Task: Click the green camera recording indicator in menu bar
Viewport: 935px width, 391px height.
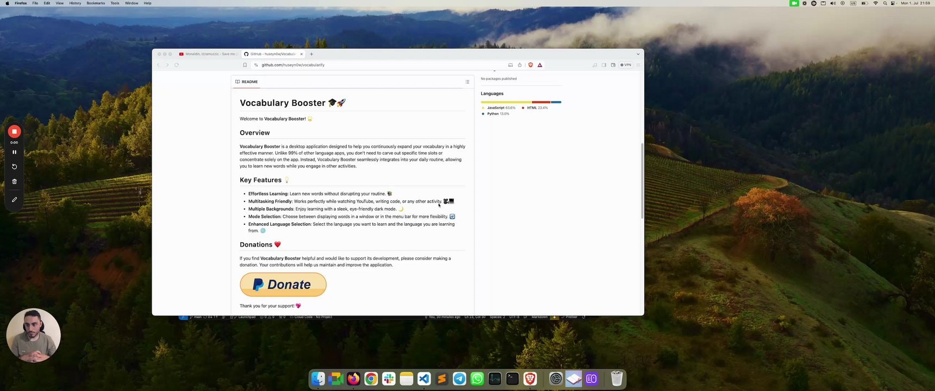Action: pos(794,3)
